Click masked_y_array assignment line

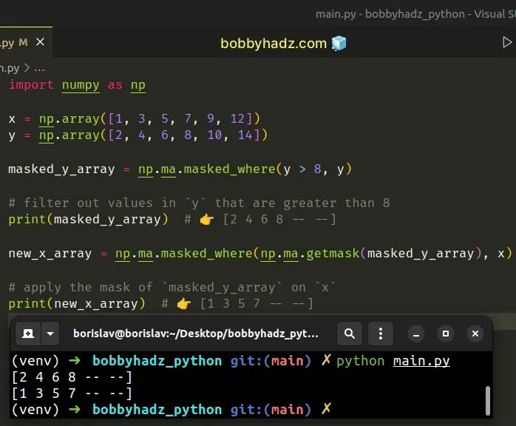(x=180, y=169)
